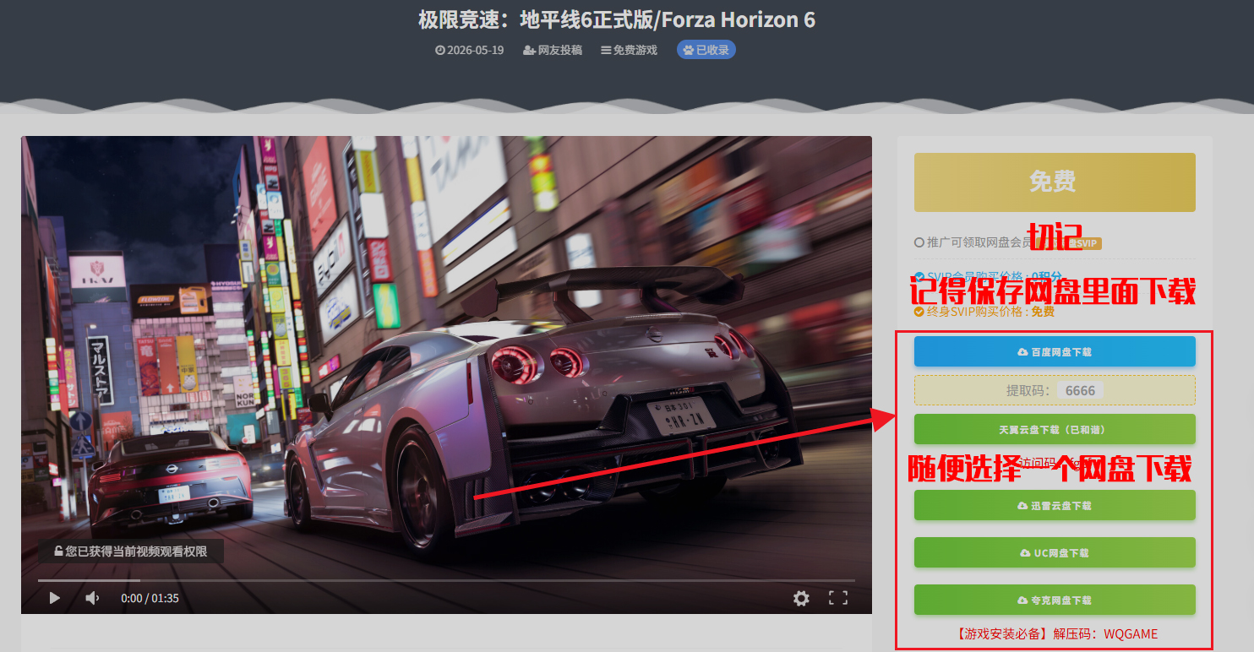The height and width of the screenshot is (652, 1254).
Task: Click the 已收录 badge
Action: tap(706, 50)
